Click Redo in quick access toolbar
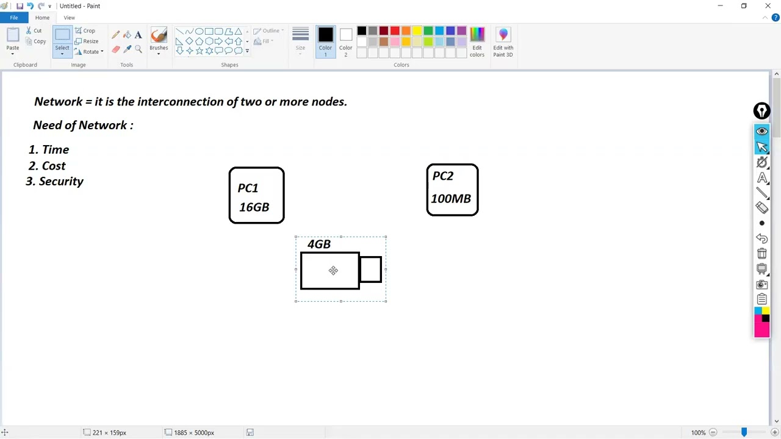This screenshot has width=781, height=439. coord(41,6)
